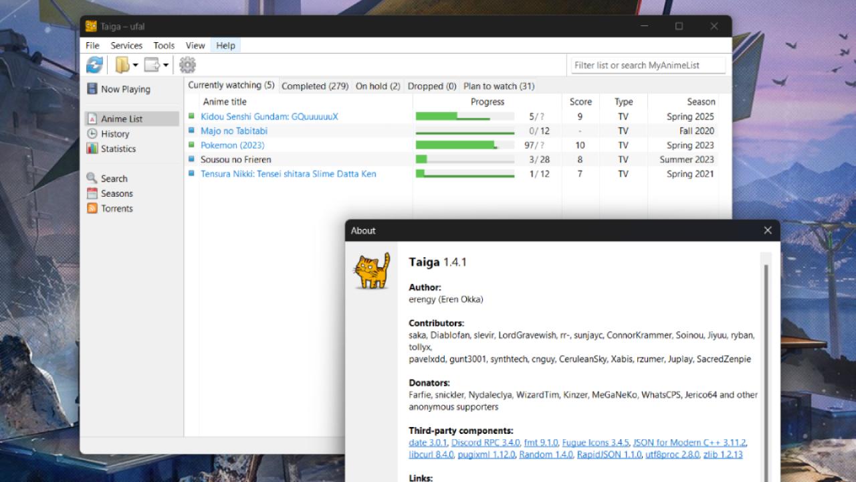This screenshot has width=856, height=482.
Task: Select the Pokemon (2023) entry
Action: [232, 145]
